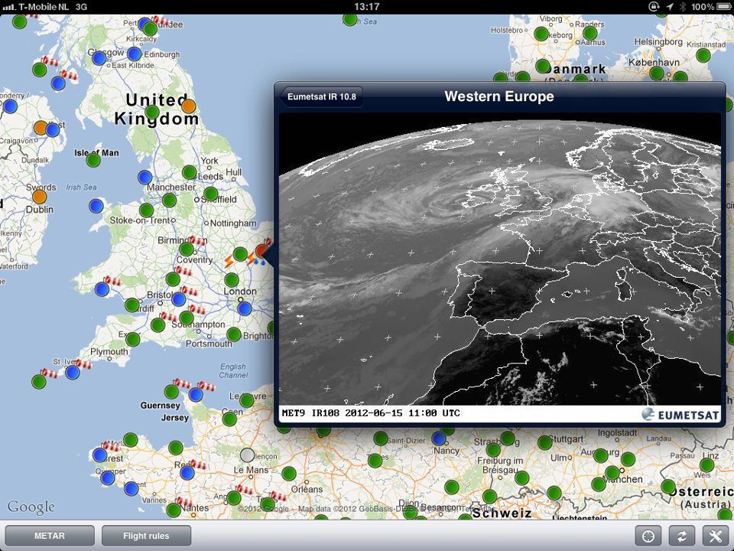This screenshot has width=734, height=551.
Task: Select the green station marker above Southampton
Action: pos(187,318)
